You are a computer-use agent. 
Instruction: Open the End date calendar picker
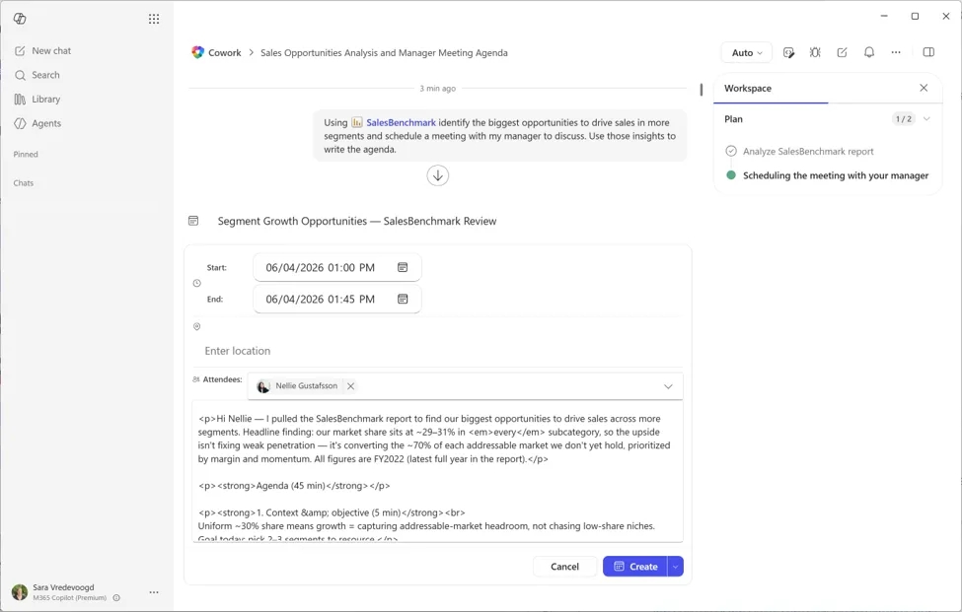(403, 299)
